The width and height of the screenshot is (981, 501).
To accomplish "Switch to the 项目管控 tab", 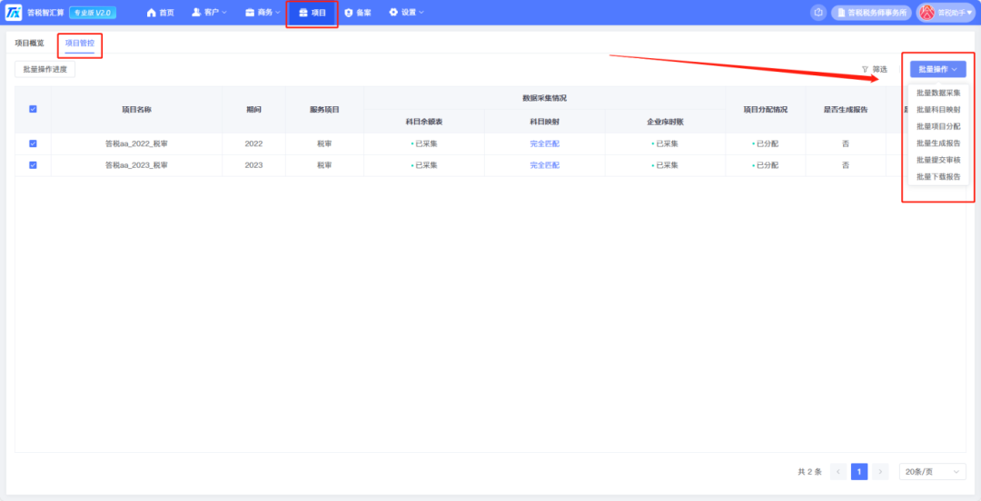I will pos(79,44).
